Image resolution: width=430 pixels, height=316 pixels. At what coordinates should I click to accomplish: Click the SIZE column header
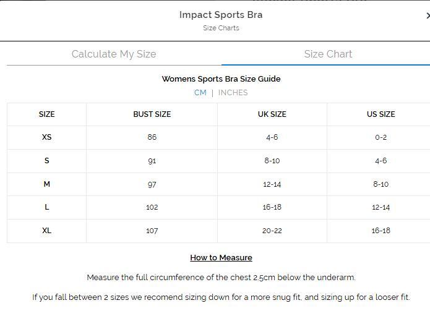click(46, 114)
